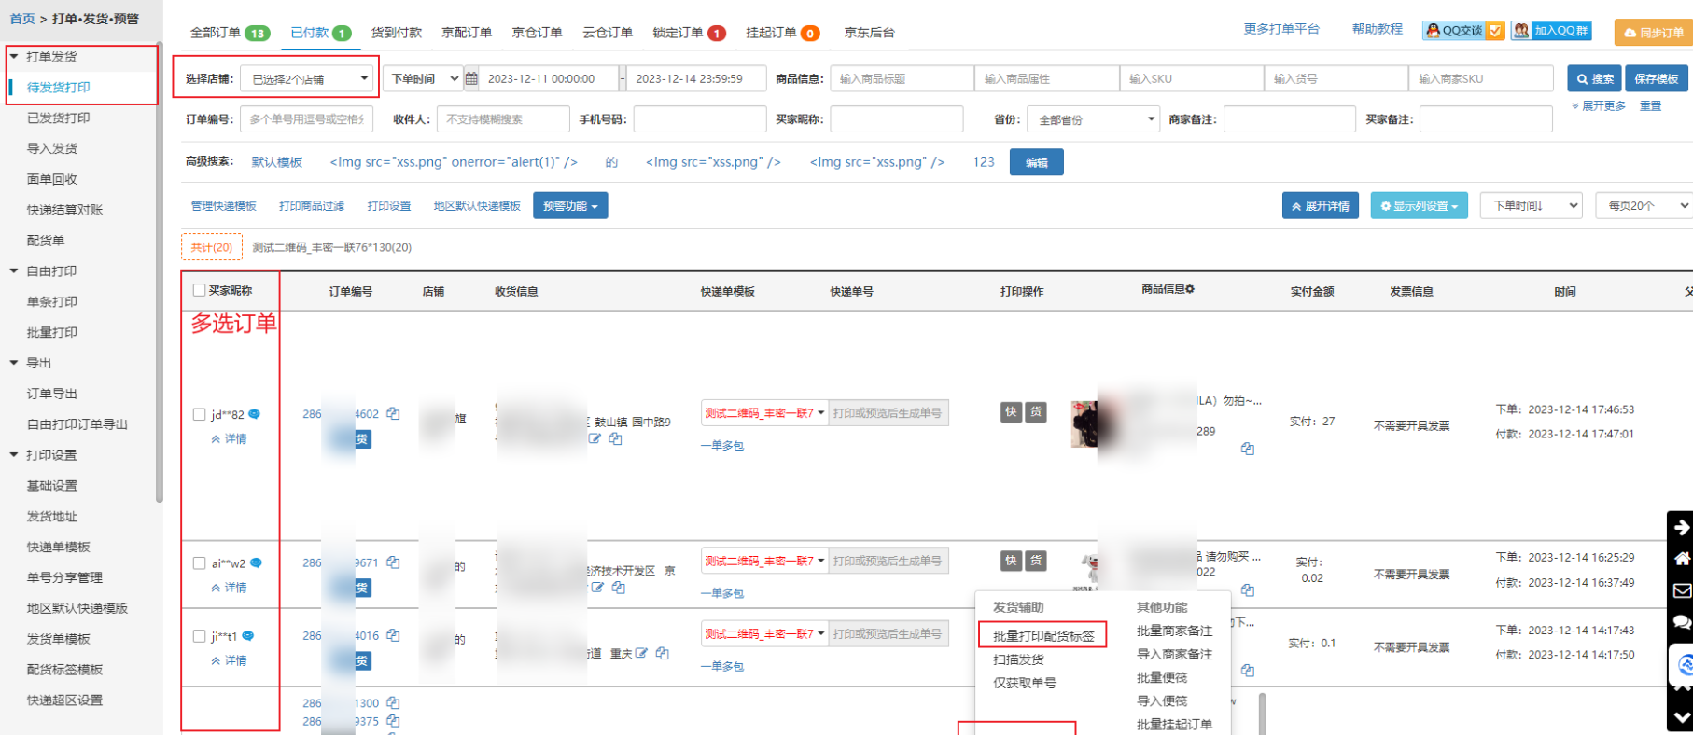Click chat bubble icon beside buyer jd**82
1693x735 pixels.
click(254, 414)
